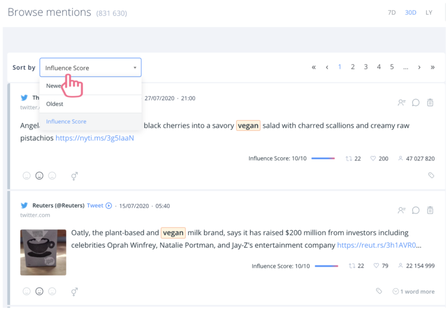Viewport: 446px width, 309px height.
Task: Open the Oatly image thumbnail
Action: pyautogui.click(x=43, y=252)
